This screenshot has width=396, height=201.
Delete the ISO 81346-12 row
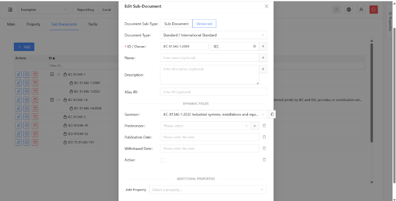[x=35, y=134]
